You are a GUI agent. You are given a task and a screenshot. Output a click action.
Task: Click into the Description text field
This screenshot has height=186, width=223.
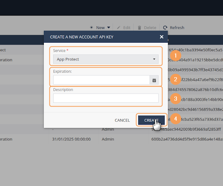[106, 98]
